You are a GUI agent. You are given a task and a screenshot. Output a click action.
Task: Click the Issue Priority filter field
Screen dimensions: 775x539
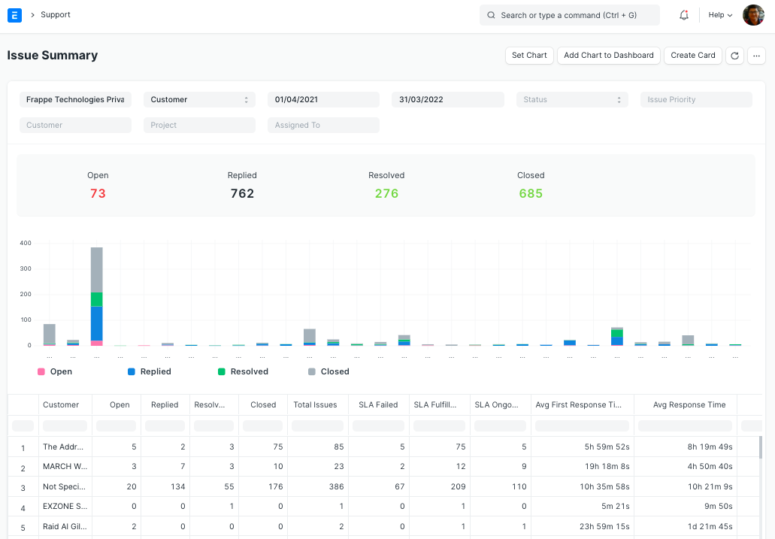[x=695, y=99]
